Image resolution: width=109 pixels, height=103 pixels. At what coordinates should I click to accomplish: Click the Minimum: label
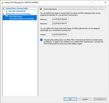click(x=43, y=20)
